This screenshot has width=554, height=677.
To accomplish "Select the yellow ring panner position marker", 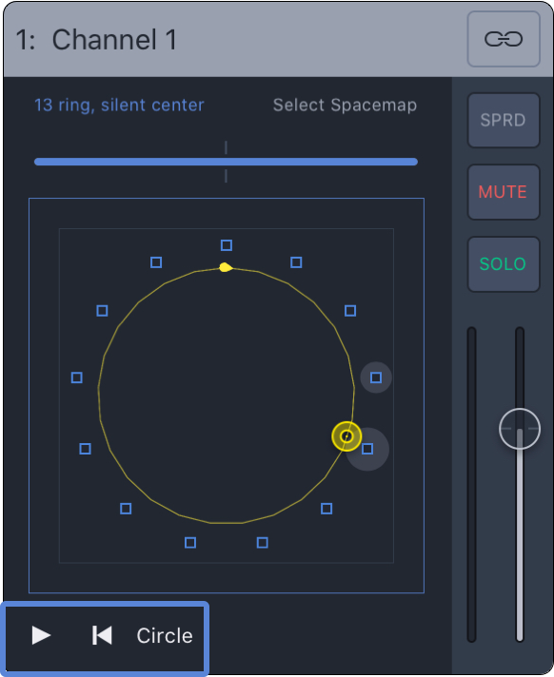I will coord(346,436).
